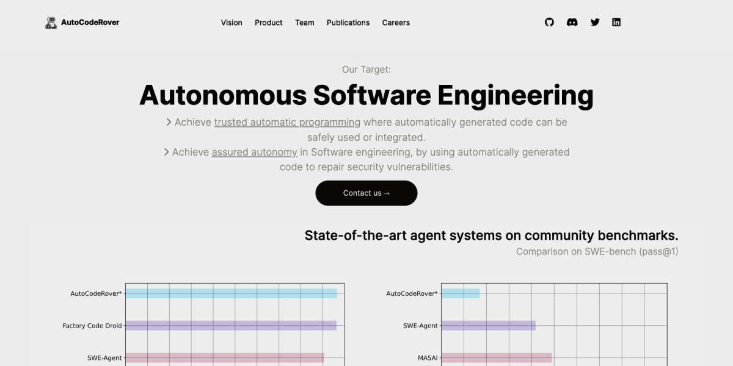The height and width of the screenshot is (366, 733).
Task: Visit the LinkedIn page icon
Action: click(616, 23)
